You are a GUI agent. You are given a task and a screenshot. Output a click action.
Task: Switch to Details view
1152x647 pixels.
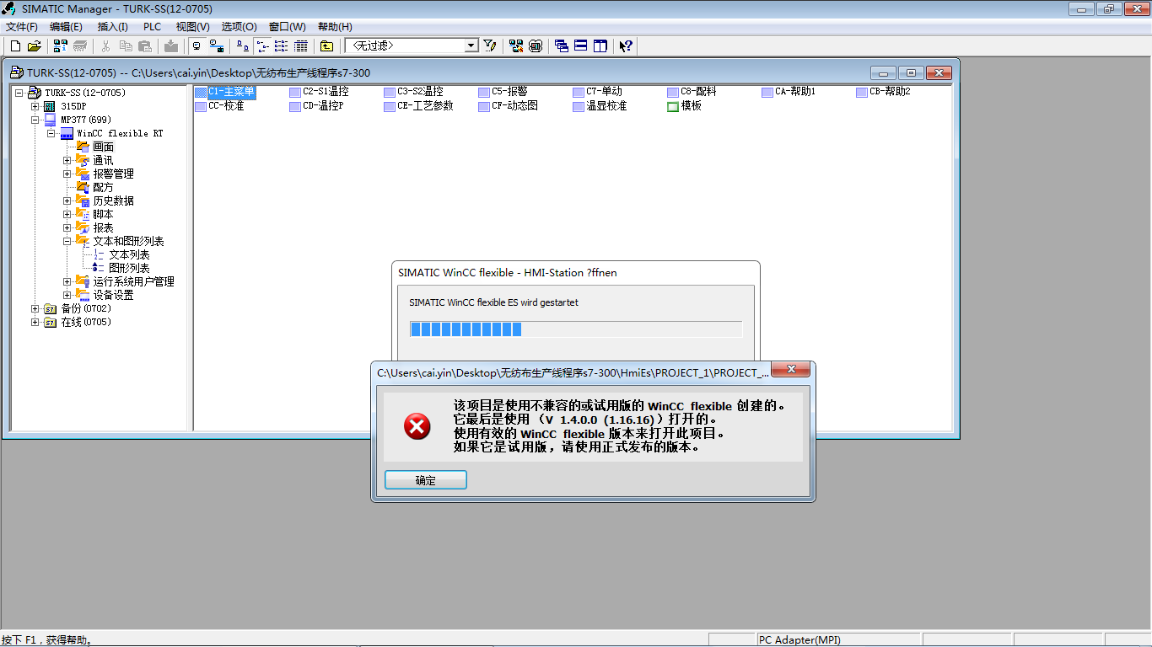(300, 45)
